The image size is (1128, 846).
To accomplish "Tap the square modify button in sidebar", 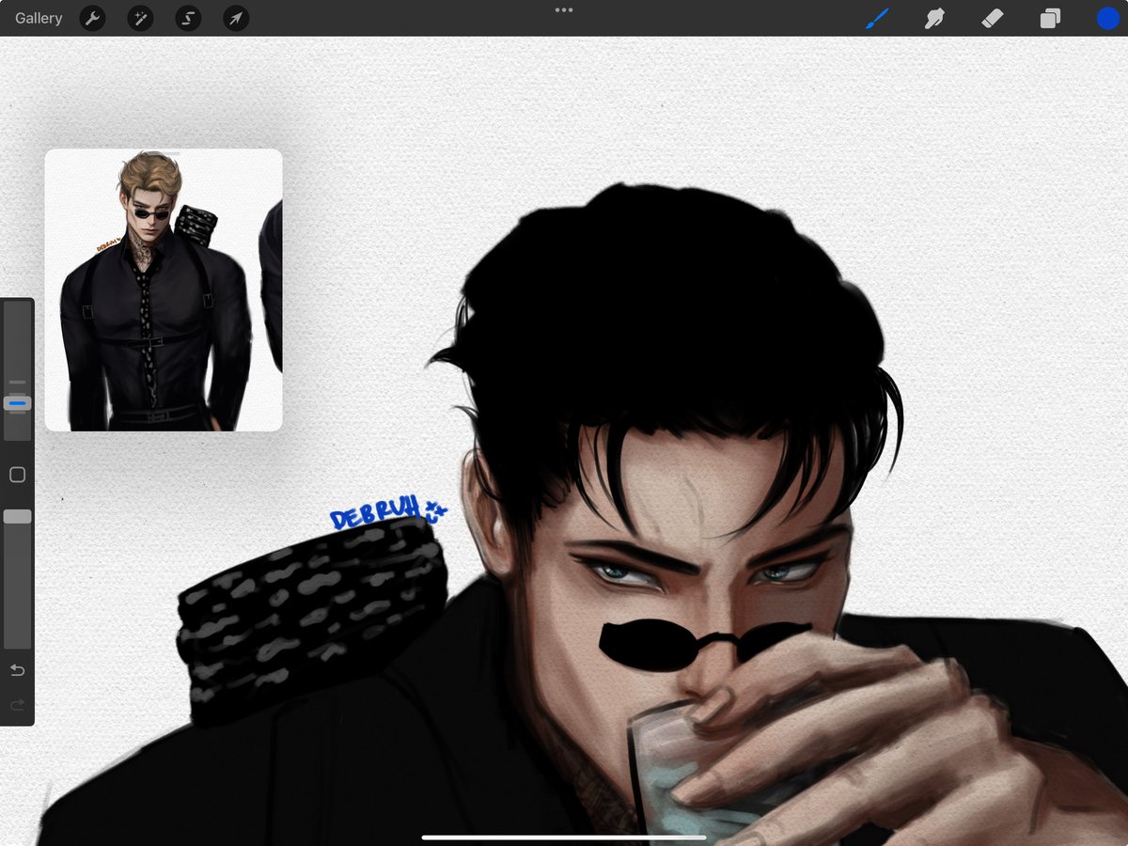I will (x=17, y=475).
